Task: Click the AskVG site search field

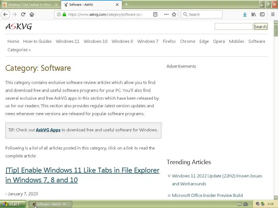Action: click(x=233, y=27)
